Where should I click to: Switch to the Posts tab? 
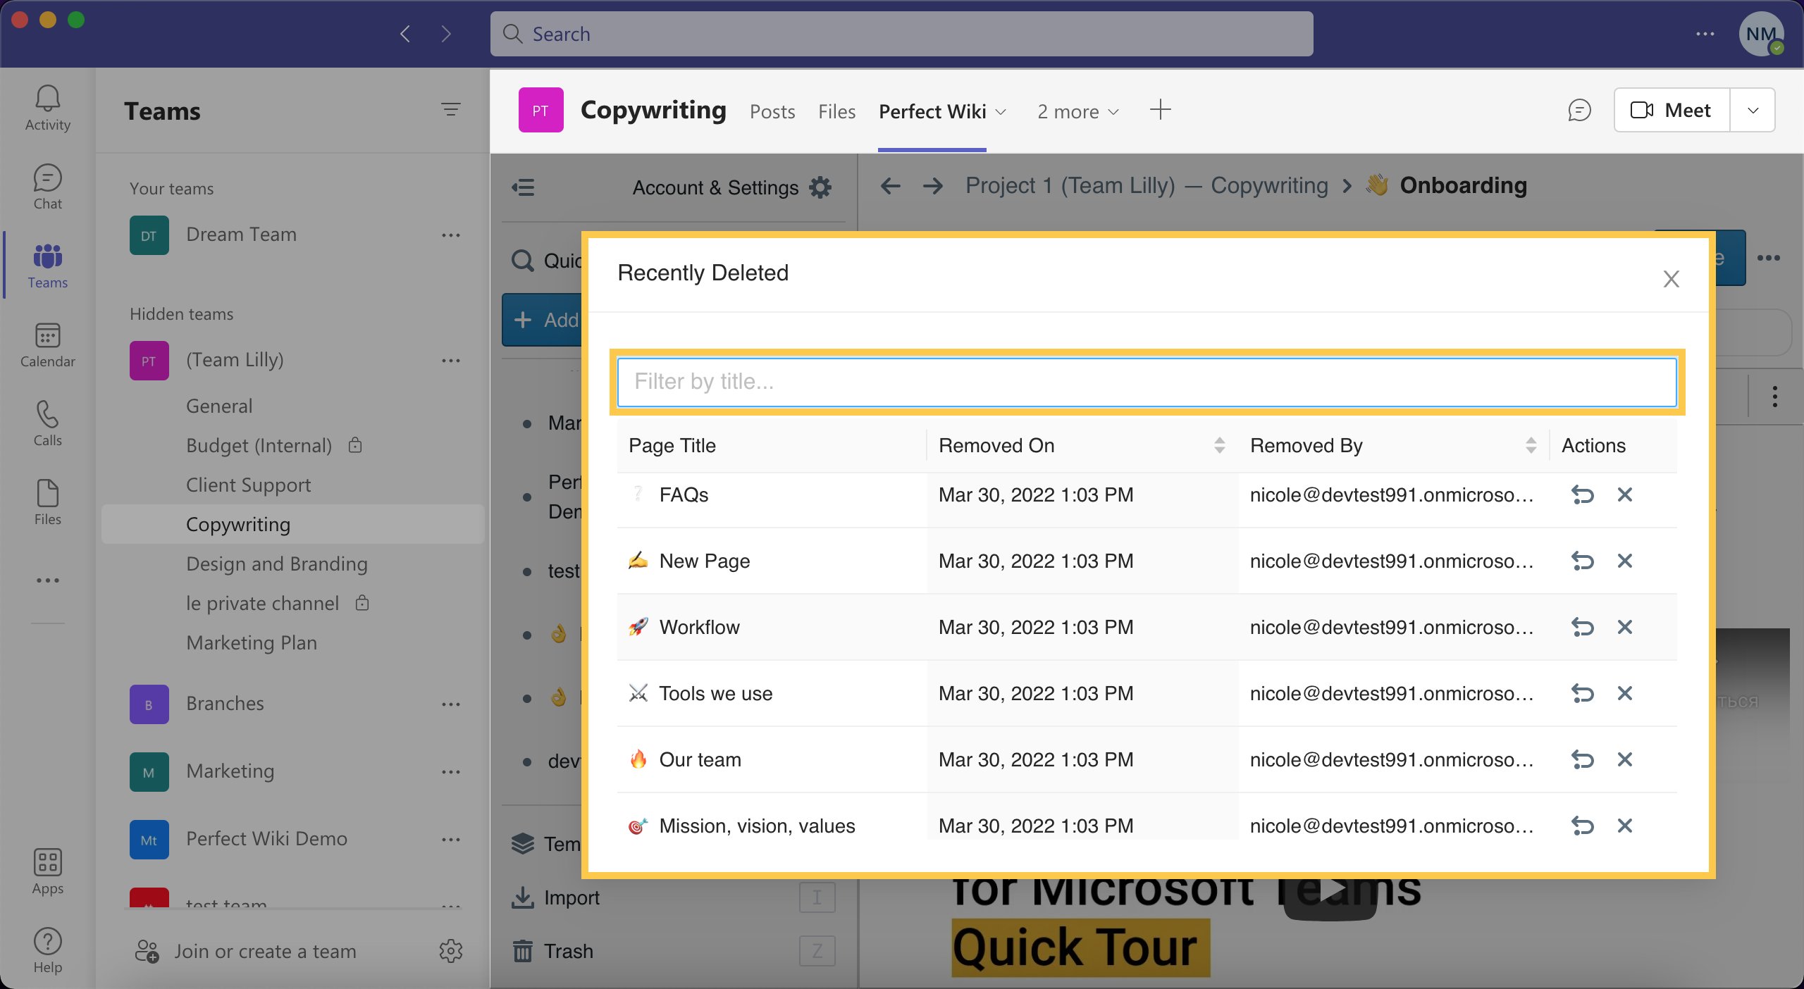(x=772, y=111)
